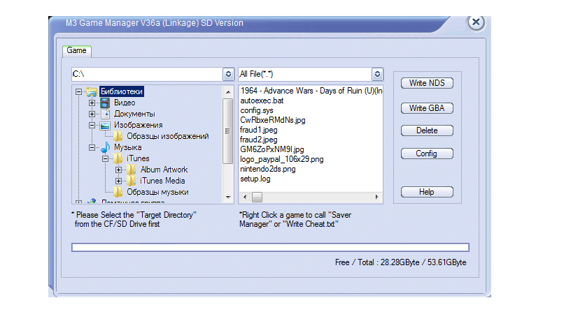The width and height of the screenshot is (571, 321).
Task: Expand the iTunes Media tree node
Action: (x=118, y=181)
